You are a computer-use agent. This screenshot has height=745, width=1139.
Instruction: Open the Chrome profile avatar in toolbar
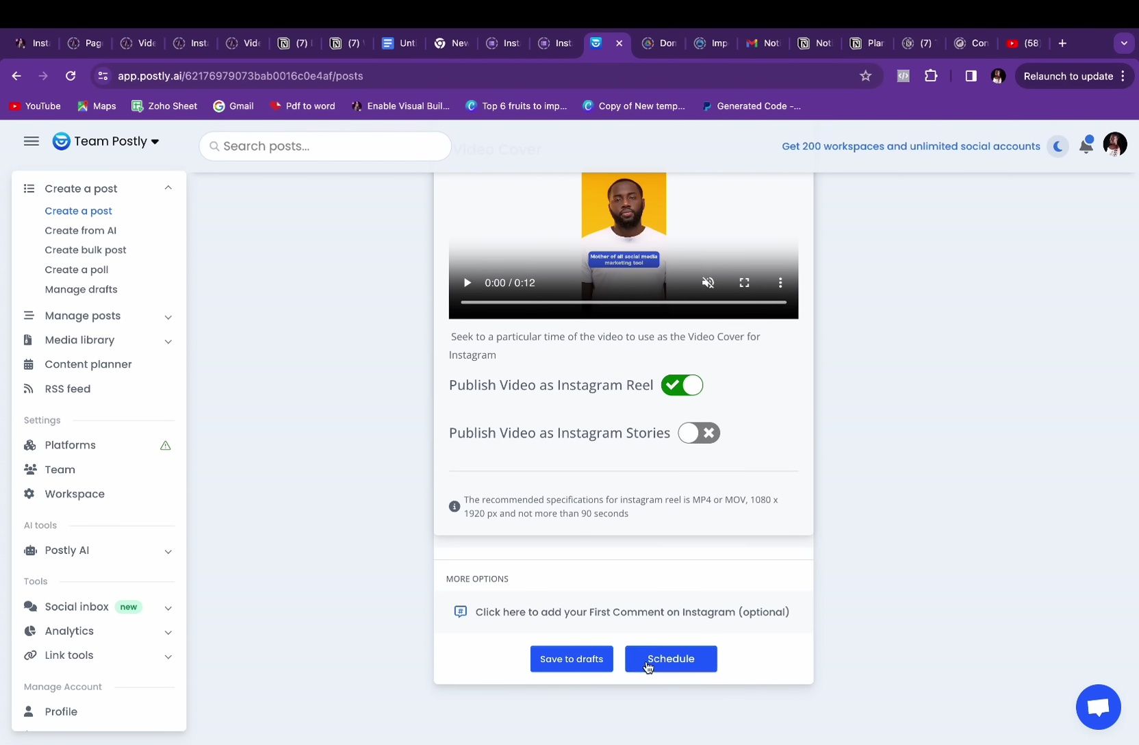tap(998, 76)
